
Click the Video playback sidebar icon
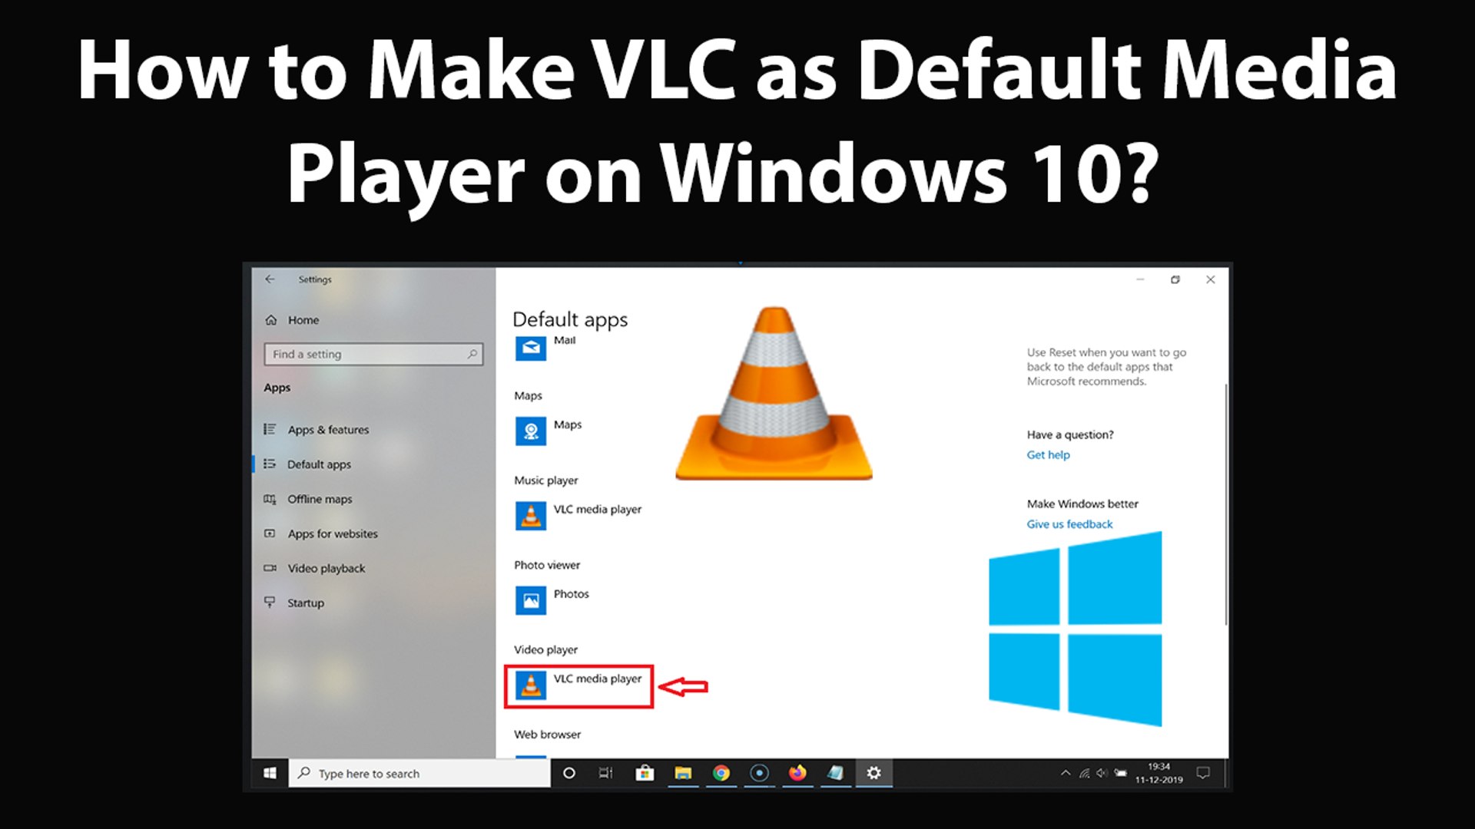click(x=270, y=568)
